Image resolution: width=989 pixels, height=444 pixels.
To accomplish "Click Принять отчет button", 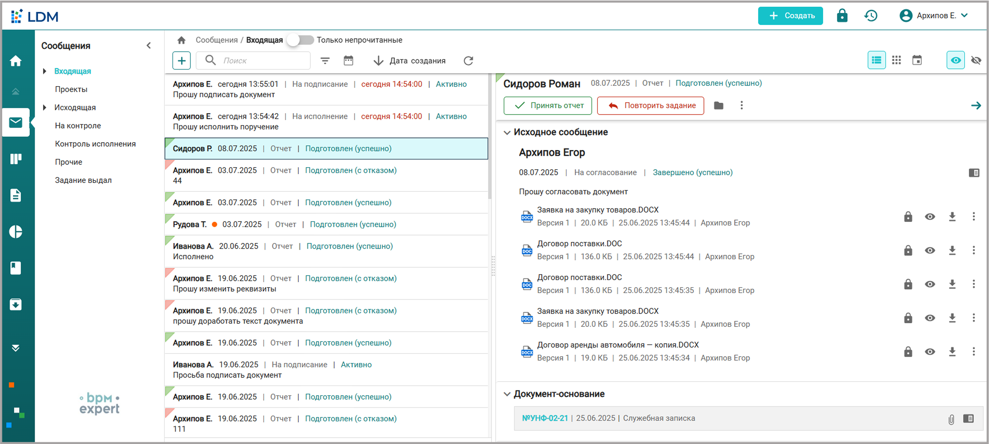I will pyautogui.click(x=548, y=105).
